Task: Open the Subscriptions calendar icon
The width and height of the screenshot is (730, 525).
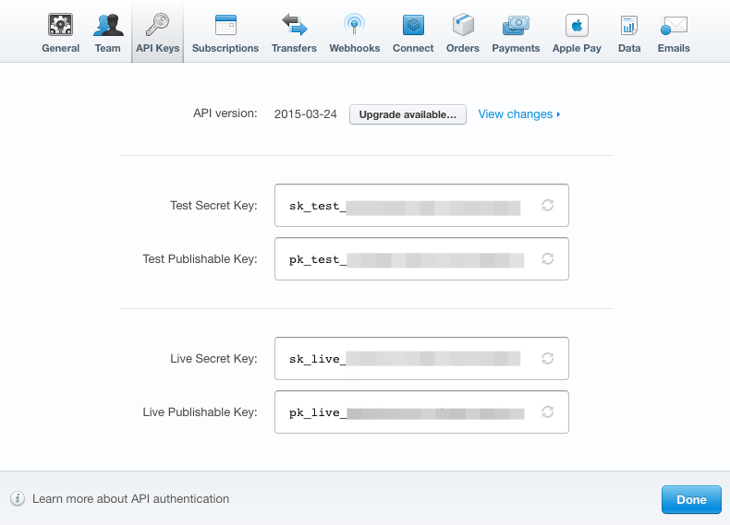Action: pos(225,25)
